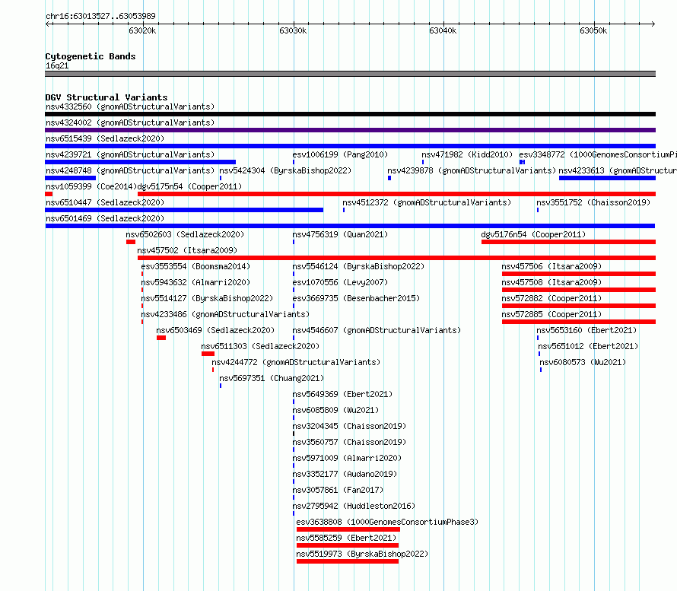Select nsv3352177 (Audano2019) label
Viewport: 677px width, 591px height.
pos(345,474)
